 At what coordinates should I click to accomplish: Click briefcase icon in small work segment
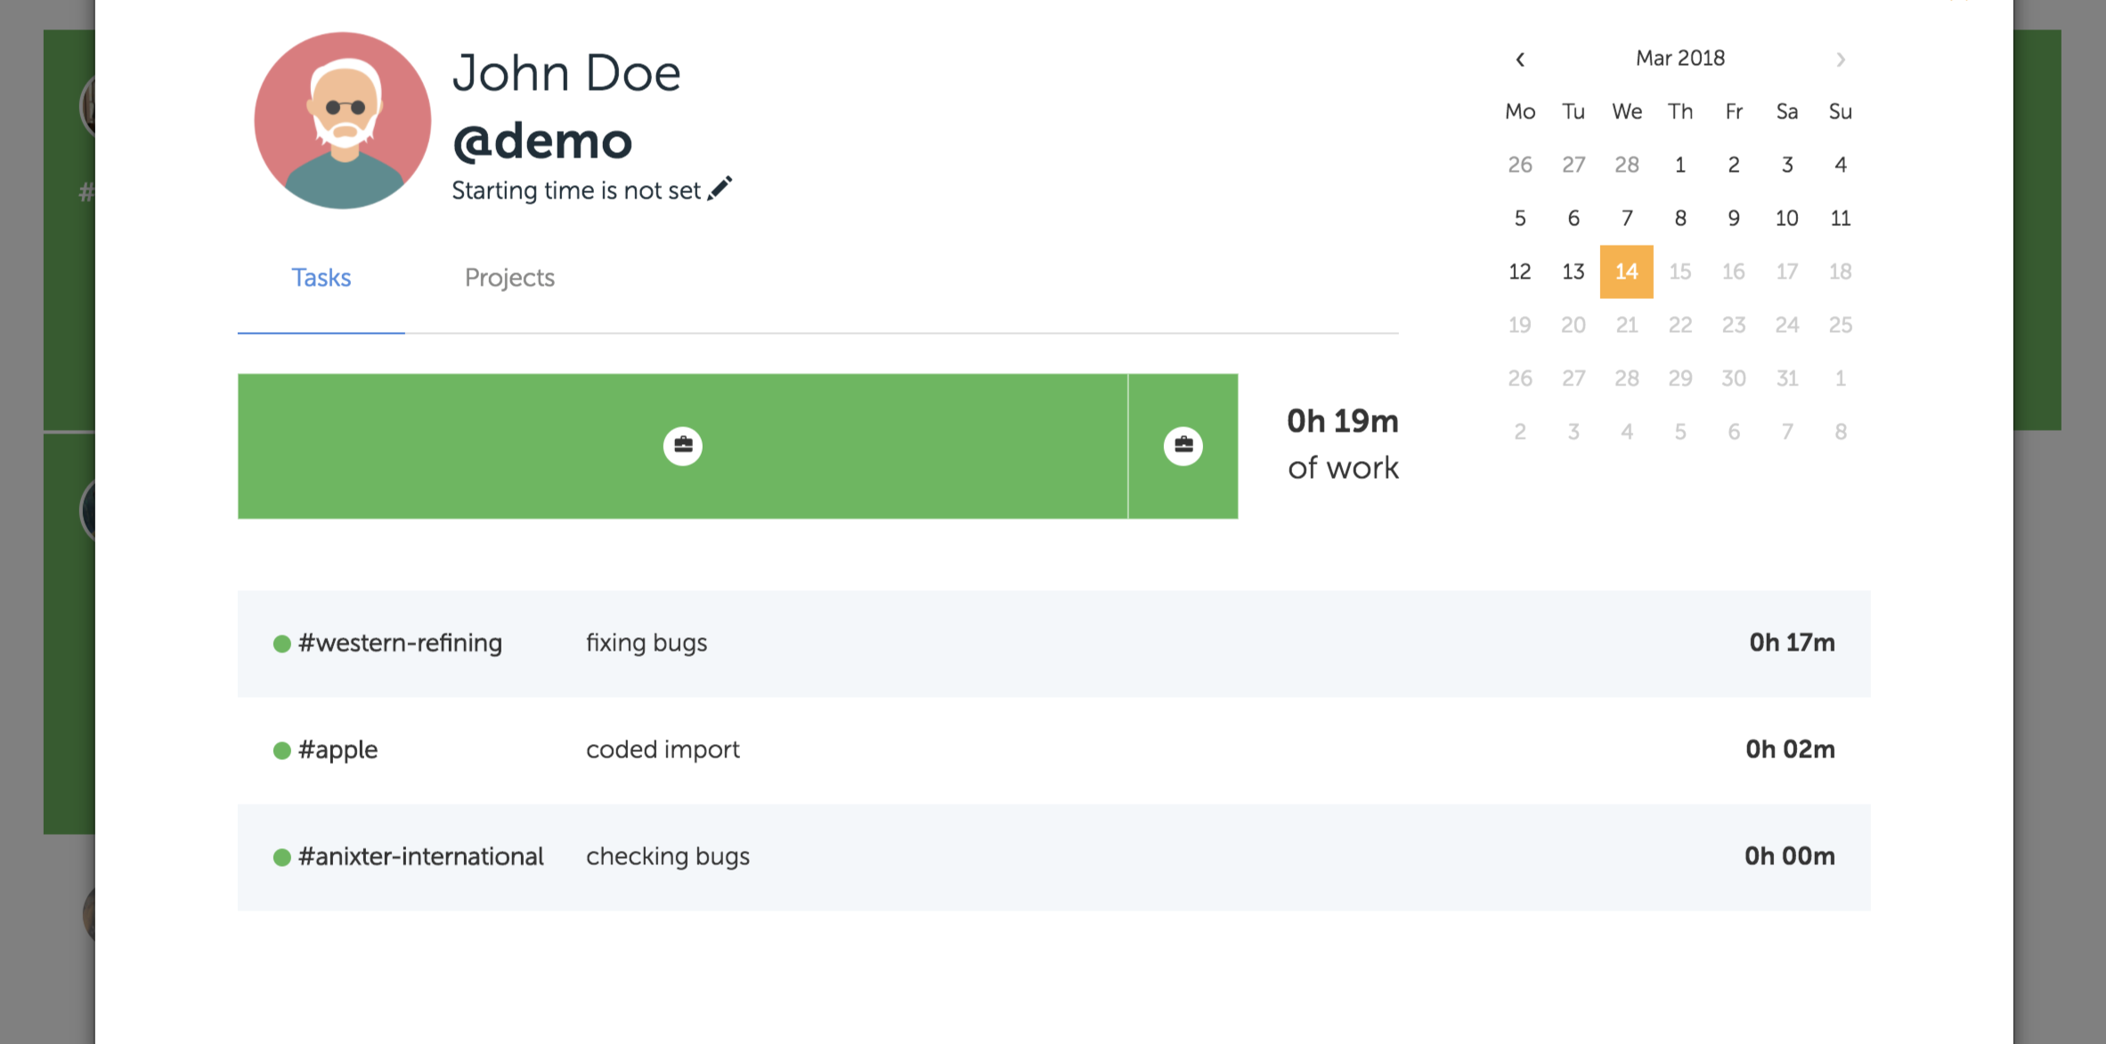[1183, 446]
